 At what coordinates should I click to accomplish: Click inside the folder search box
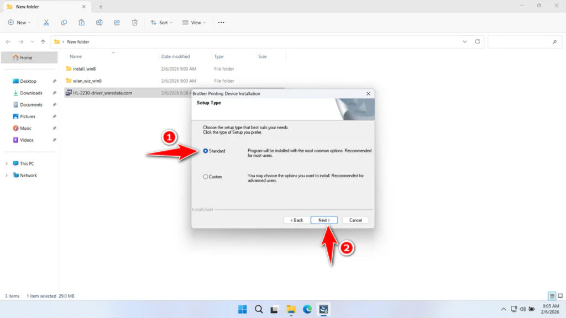[523, 41]
